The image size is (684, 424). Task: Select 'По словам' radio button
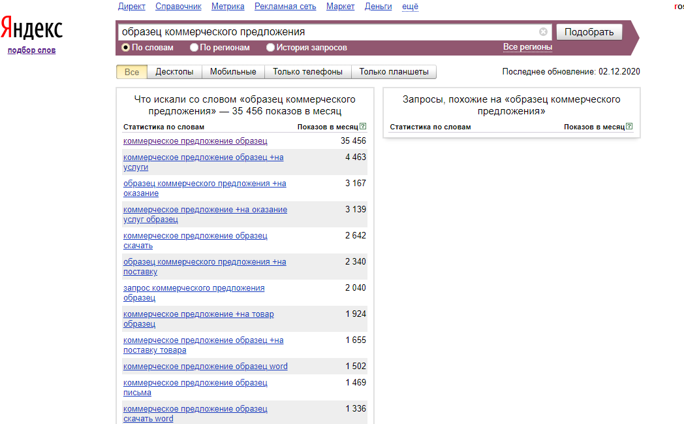tap(125, 48)
